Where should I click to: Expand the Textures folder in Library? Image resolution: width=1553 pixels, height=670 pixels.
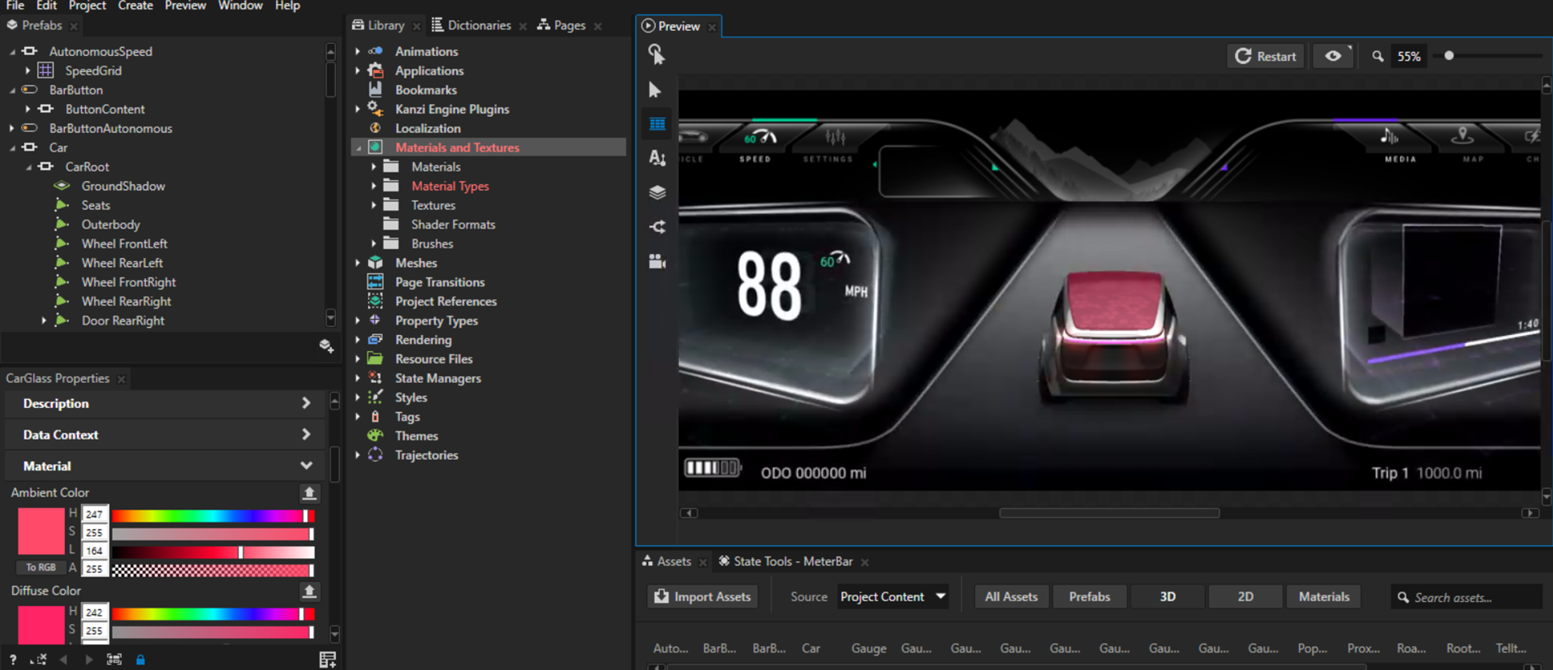coord(374,205)
